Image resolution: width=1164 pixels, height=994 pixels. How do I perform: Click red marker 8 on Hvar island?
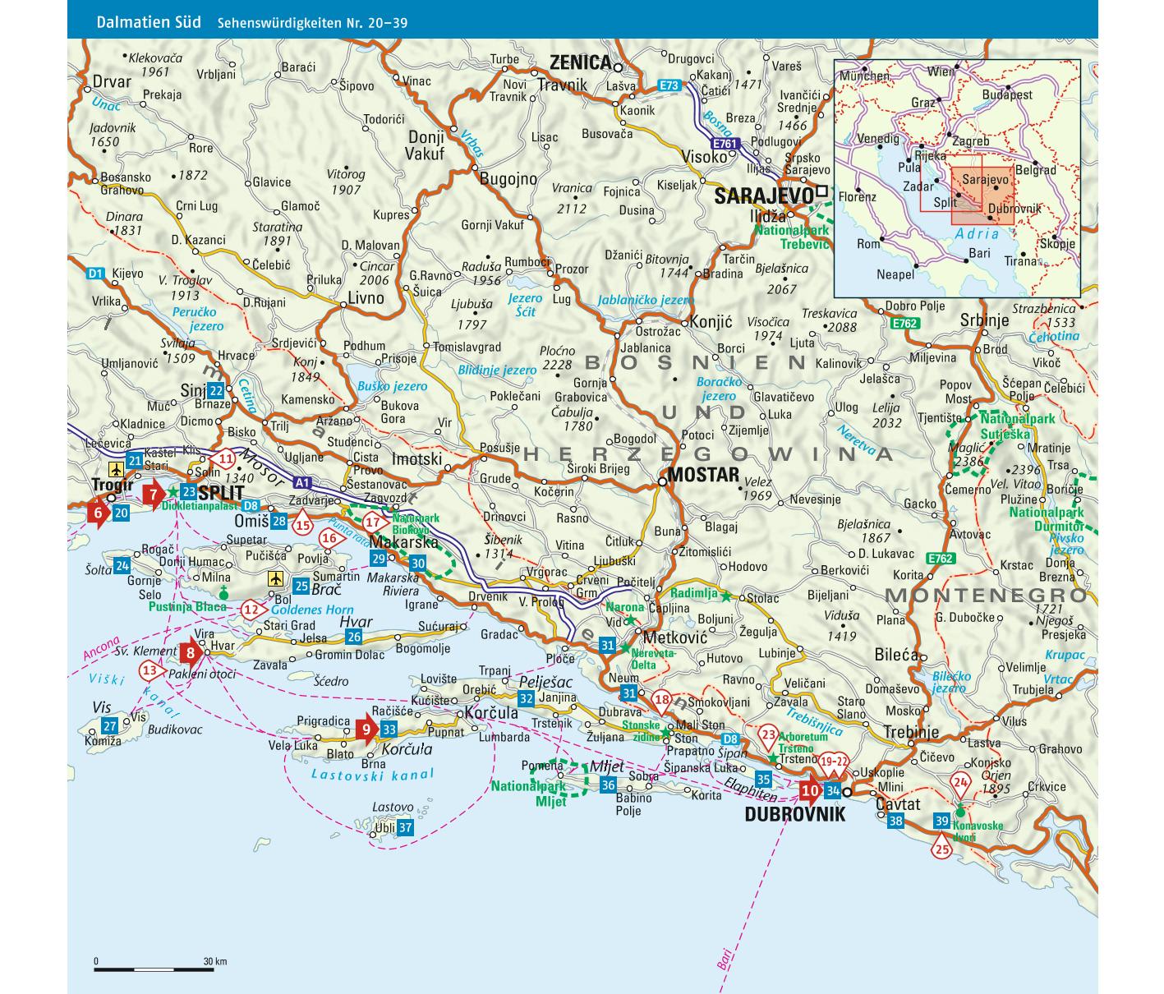point(191,654)
